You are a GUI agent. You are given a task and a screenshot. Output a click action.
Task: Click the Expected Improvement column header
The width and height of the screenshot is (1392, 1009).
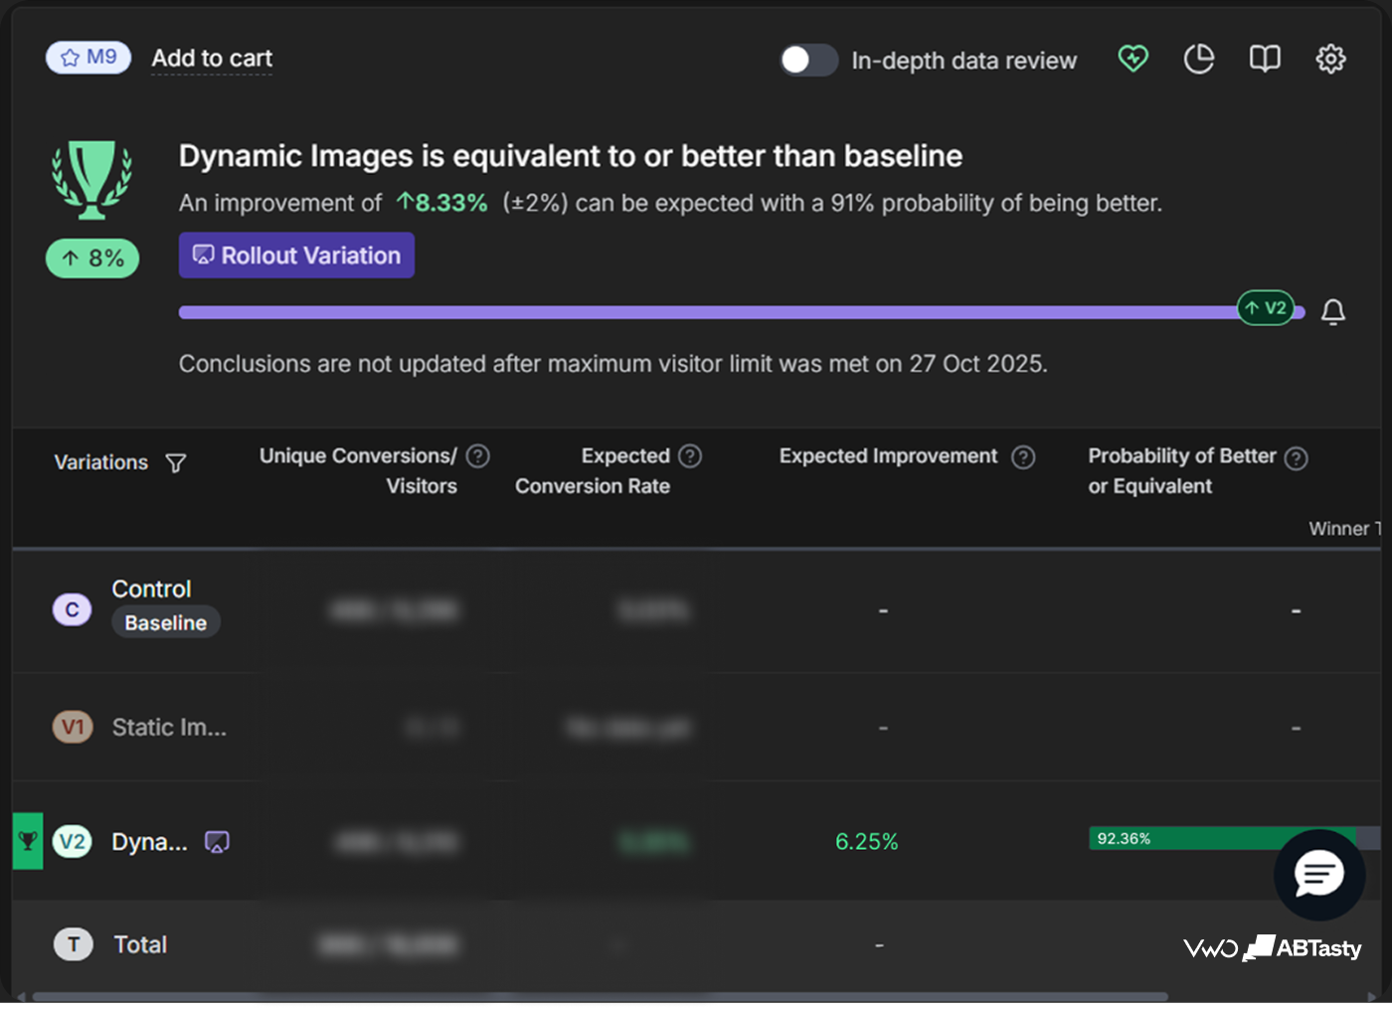[888, 456]
